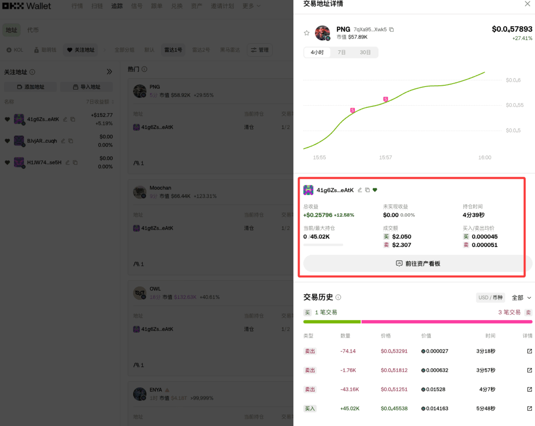Image resolution: width=535 pixels, height=426 pixels.
Task: Open the 代币 tab
Action: [x=33, y=30]
